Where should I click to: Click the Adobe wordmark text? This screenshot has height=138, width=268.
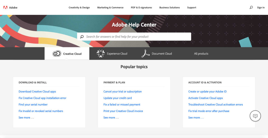13,8
